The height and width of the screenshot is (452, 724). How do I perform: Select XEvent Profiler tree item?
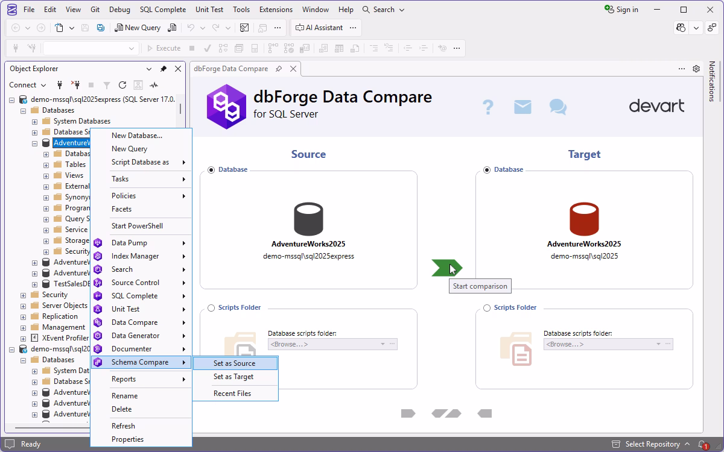point(65,338)
